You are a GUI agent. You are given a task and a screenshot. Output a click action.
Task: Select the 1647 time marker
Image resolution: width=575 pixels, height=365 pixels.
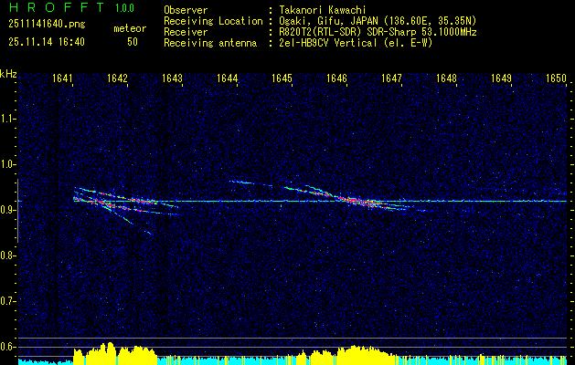[391, 79]
